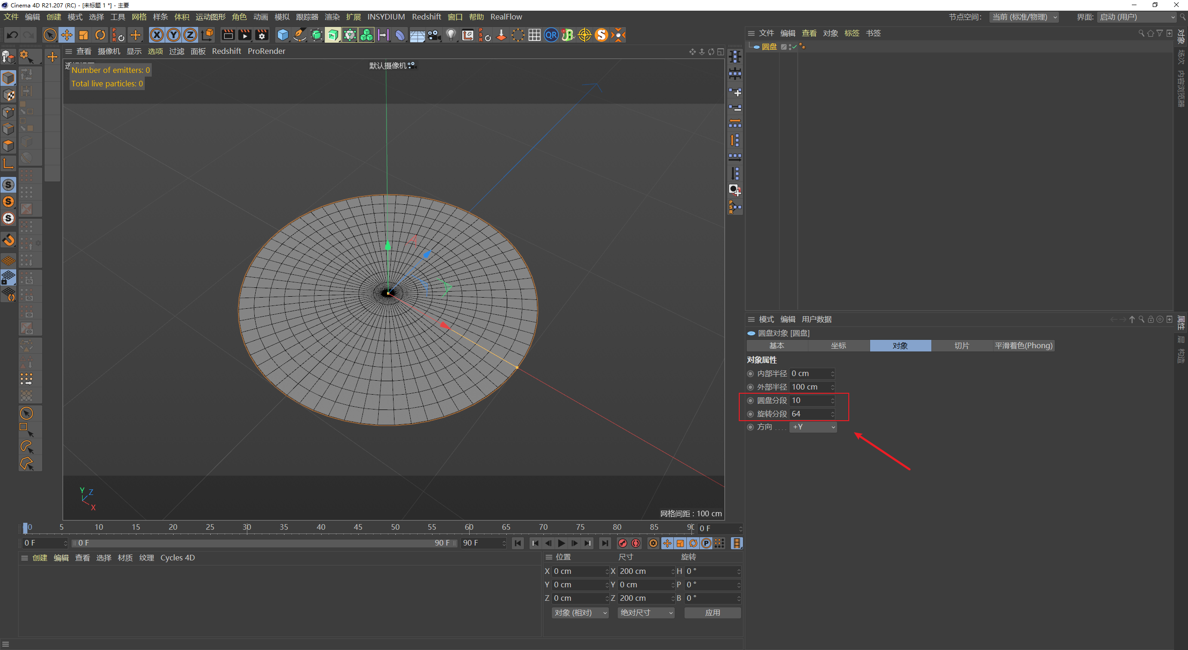Toggle the X axis lock
This screenshot has width=1188, height=650.
pos(157,35)
